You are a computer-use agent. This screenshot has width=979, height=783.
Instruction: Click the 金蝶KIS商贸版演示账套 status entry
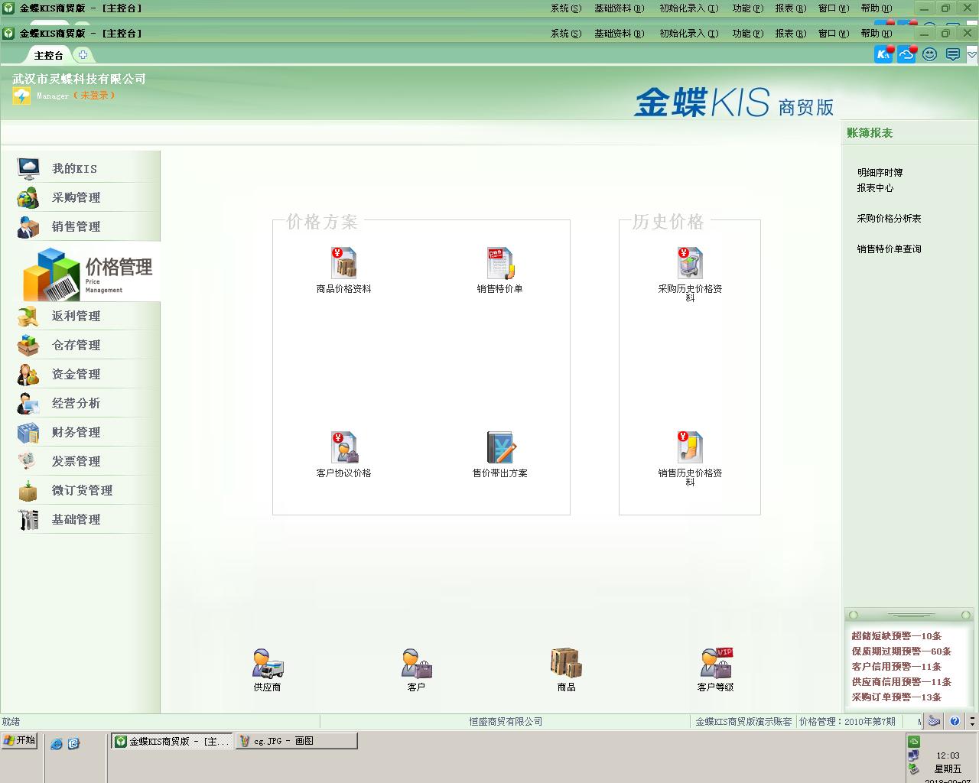(x=743, y=722)
